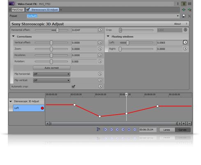This screenshot has width=201, height=165.
Task: Toggle animation clock for Flip horizontal
Action: coord(100,74)
